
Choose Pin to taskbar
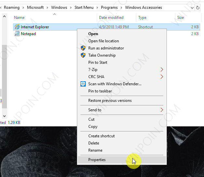[x=122, y=91]
